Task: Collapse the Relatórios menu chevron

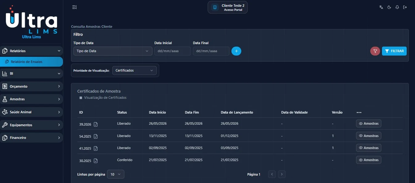Action: pyautogui.click(x=59, y=51)
